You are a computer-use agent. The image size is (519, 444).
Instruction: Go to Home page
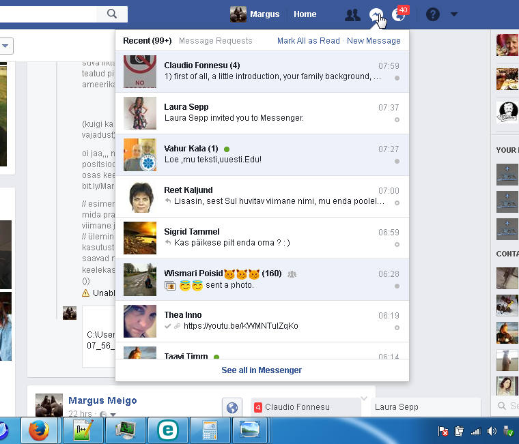tap(305, 14)
